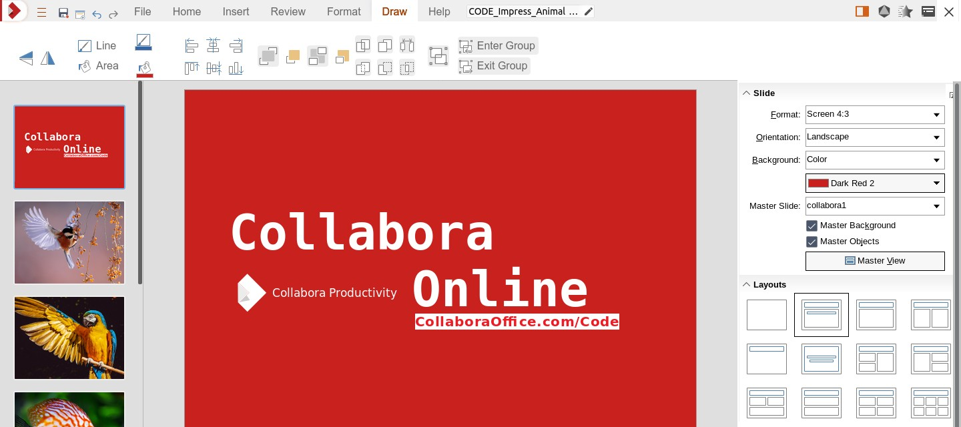Viewport: 961px width, 427px height.
Task: Open the Help tab
Action: [439, 11]
